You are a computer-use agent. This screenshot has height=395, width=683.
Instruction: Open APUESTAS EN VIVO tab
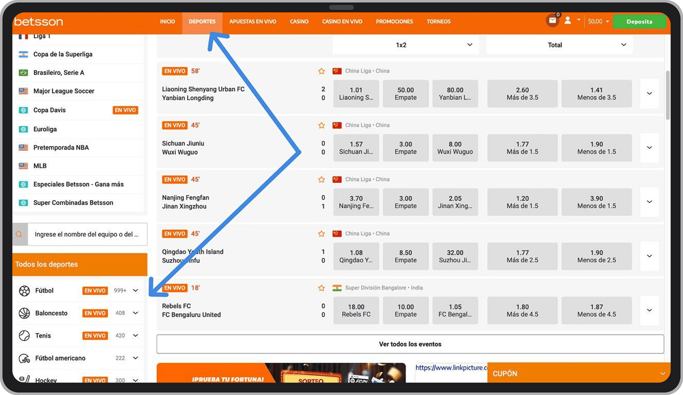coord(253,22)
